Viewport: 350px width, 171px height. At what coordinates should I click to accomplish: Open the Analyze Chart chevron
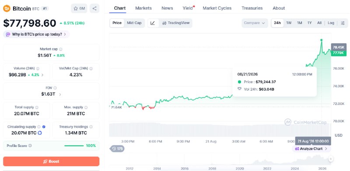(326, 149)
